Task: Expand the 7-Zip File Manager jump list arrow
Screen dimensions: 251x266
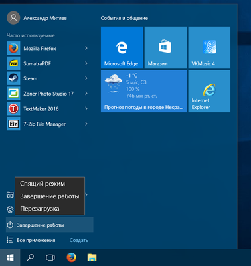Action: tap(86, 124)
